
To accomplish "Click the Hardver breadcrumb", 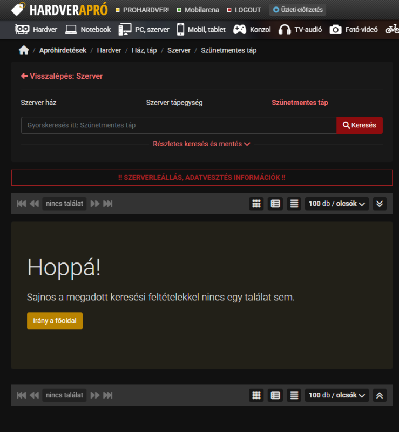I will (109, 50).
